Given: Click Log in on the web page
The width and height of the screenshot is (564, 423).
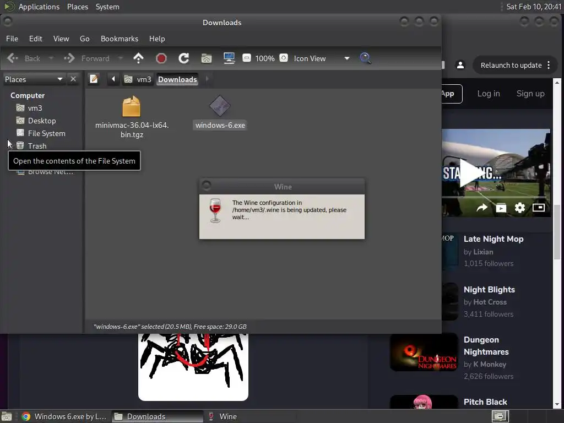Looking at the screenshot, I should 489,94.
